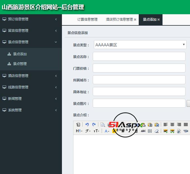
Task: Center align editor text
Action: [x=172, y=124]
